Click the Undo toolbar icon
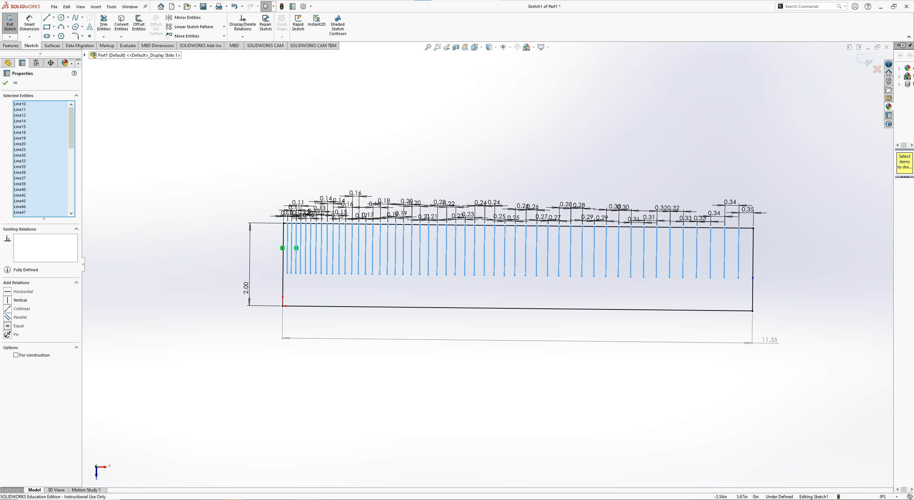 (234, 6)
